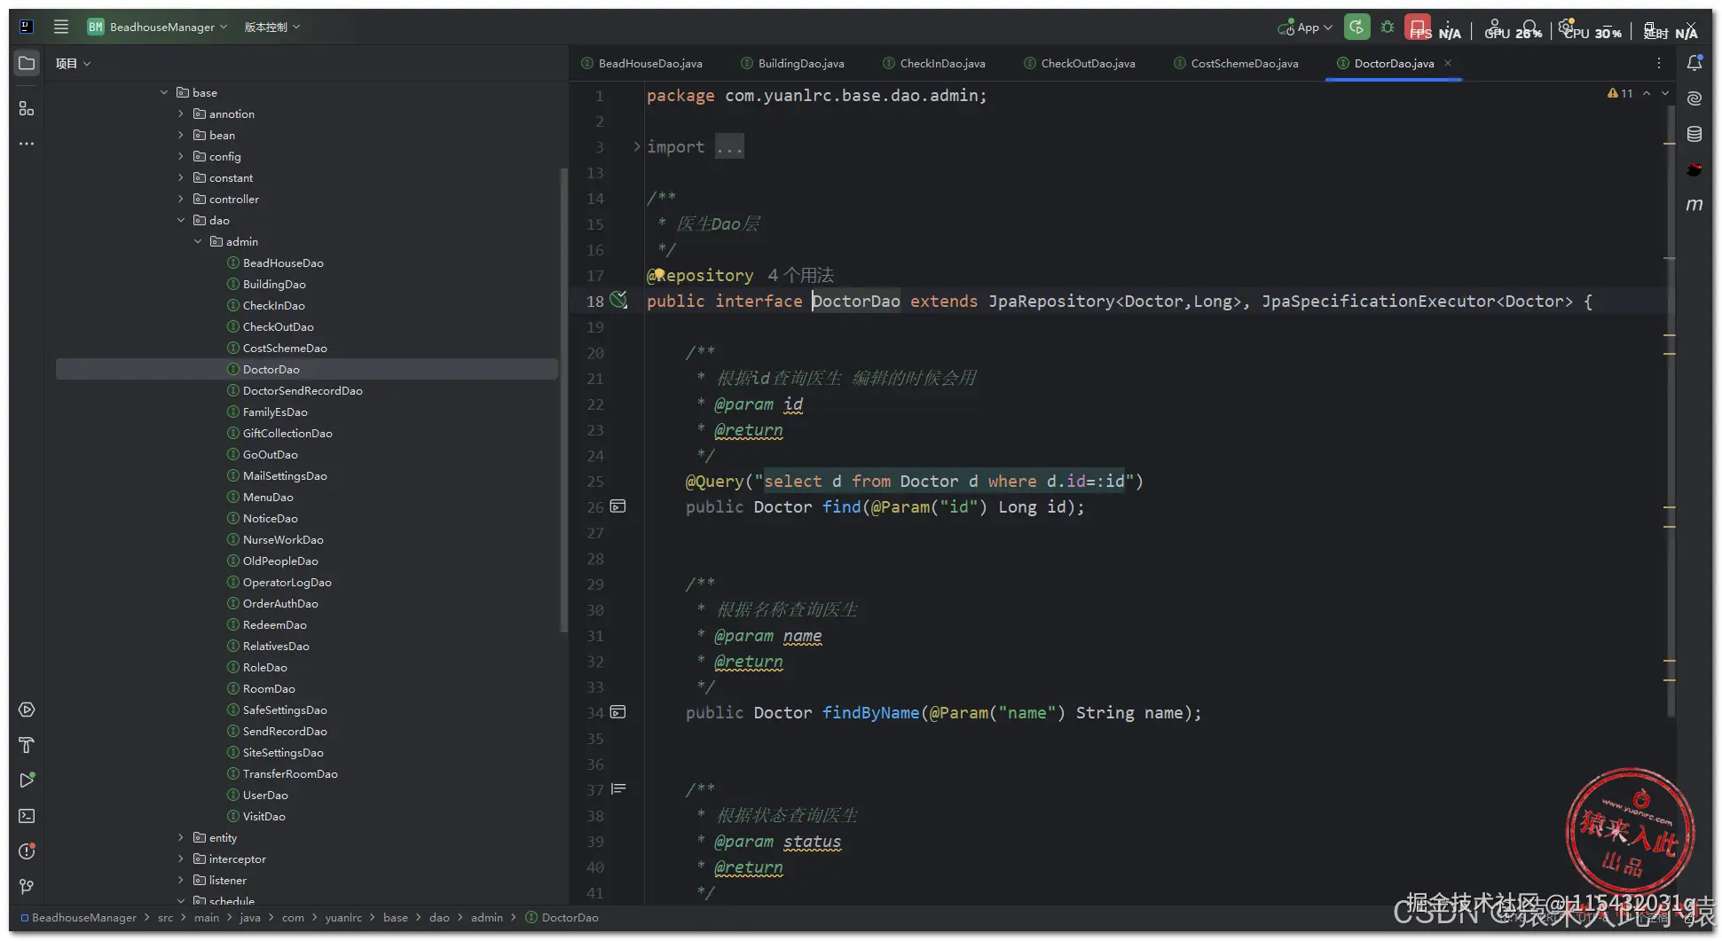Select UserDao in the project tree
This screenshot has height=941, width=1722.
(265, 795)
